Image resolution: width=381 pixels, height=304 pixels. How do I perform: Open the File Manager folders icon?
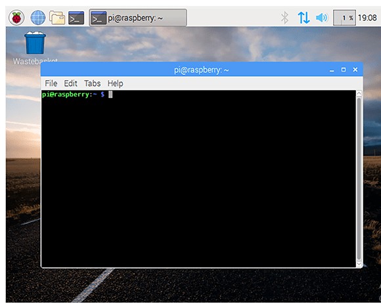coord(57,18)
